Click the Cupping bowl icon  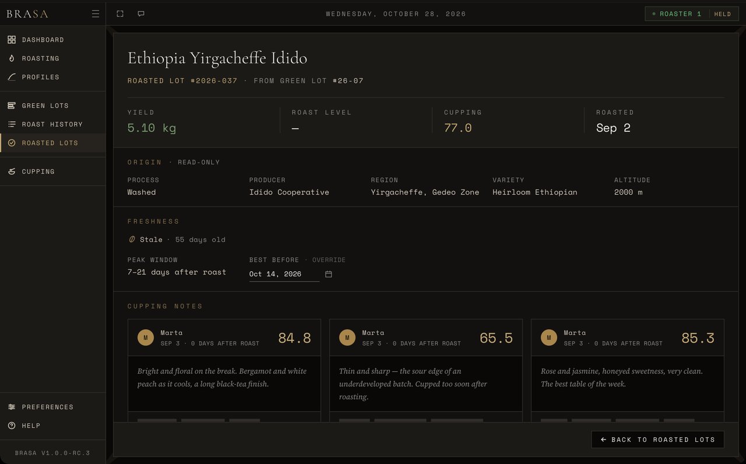coord(12,171)
